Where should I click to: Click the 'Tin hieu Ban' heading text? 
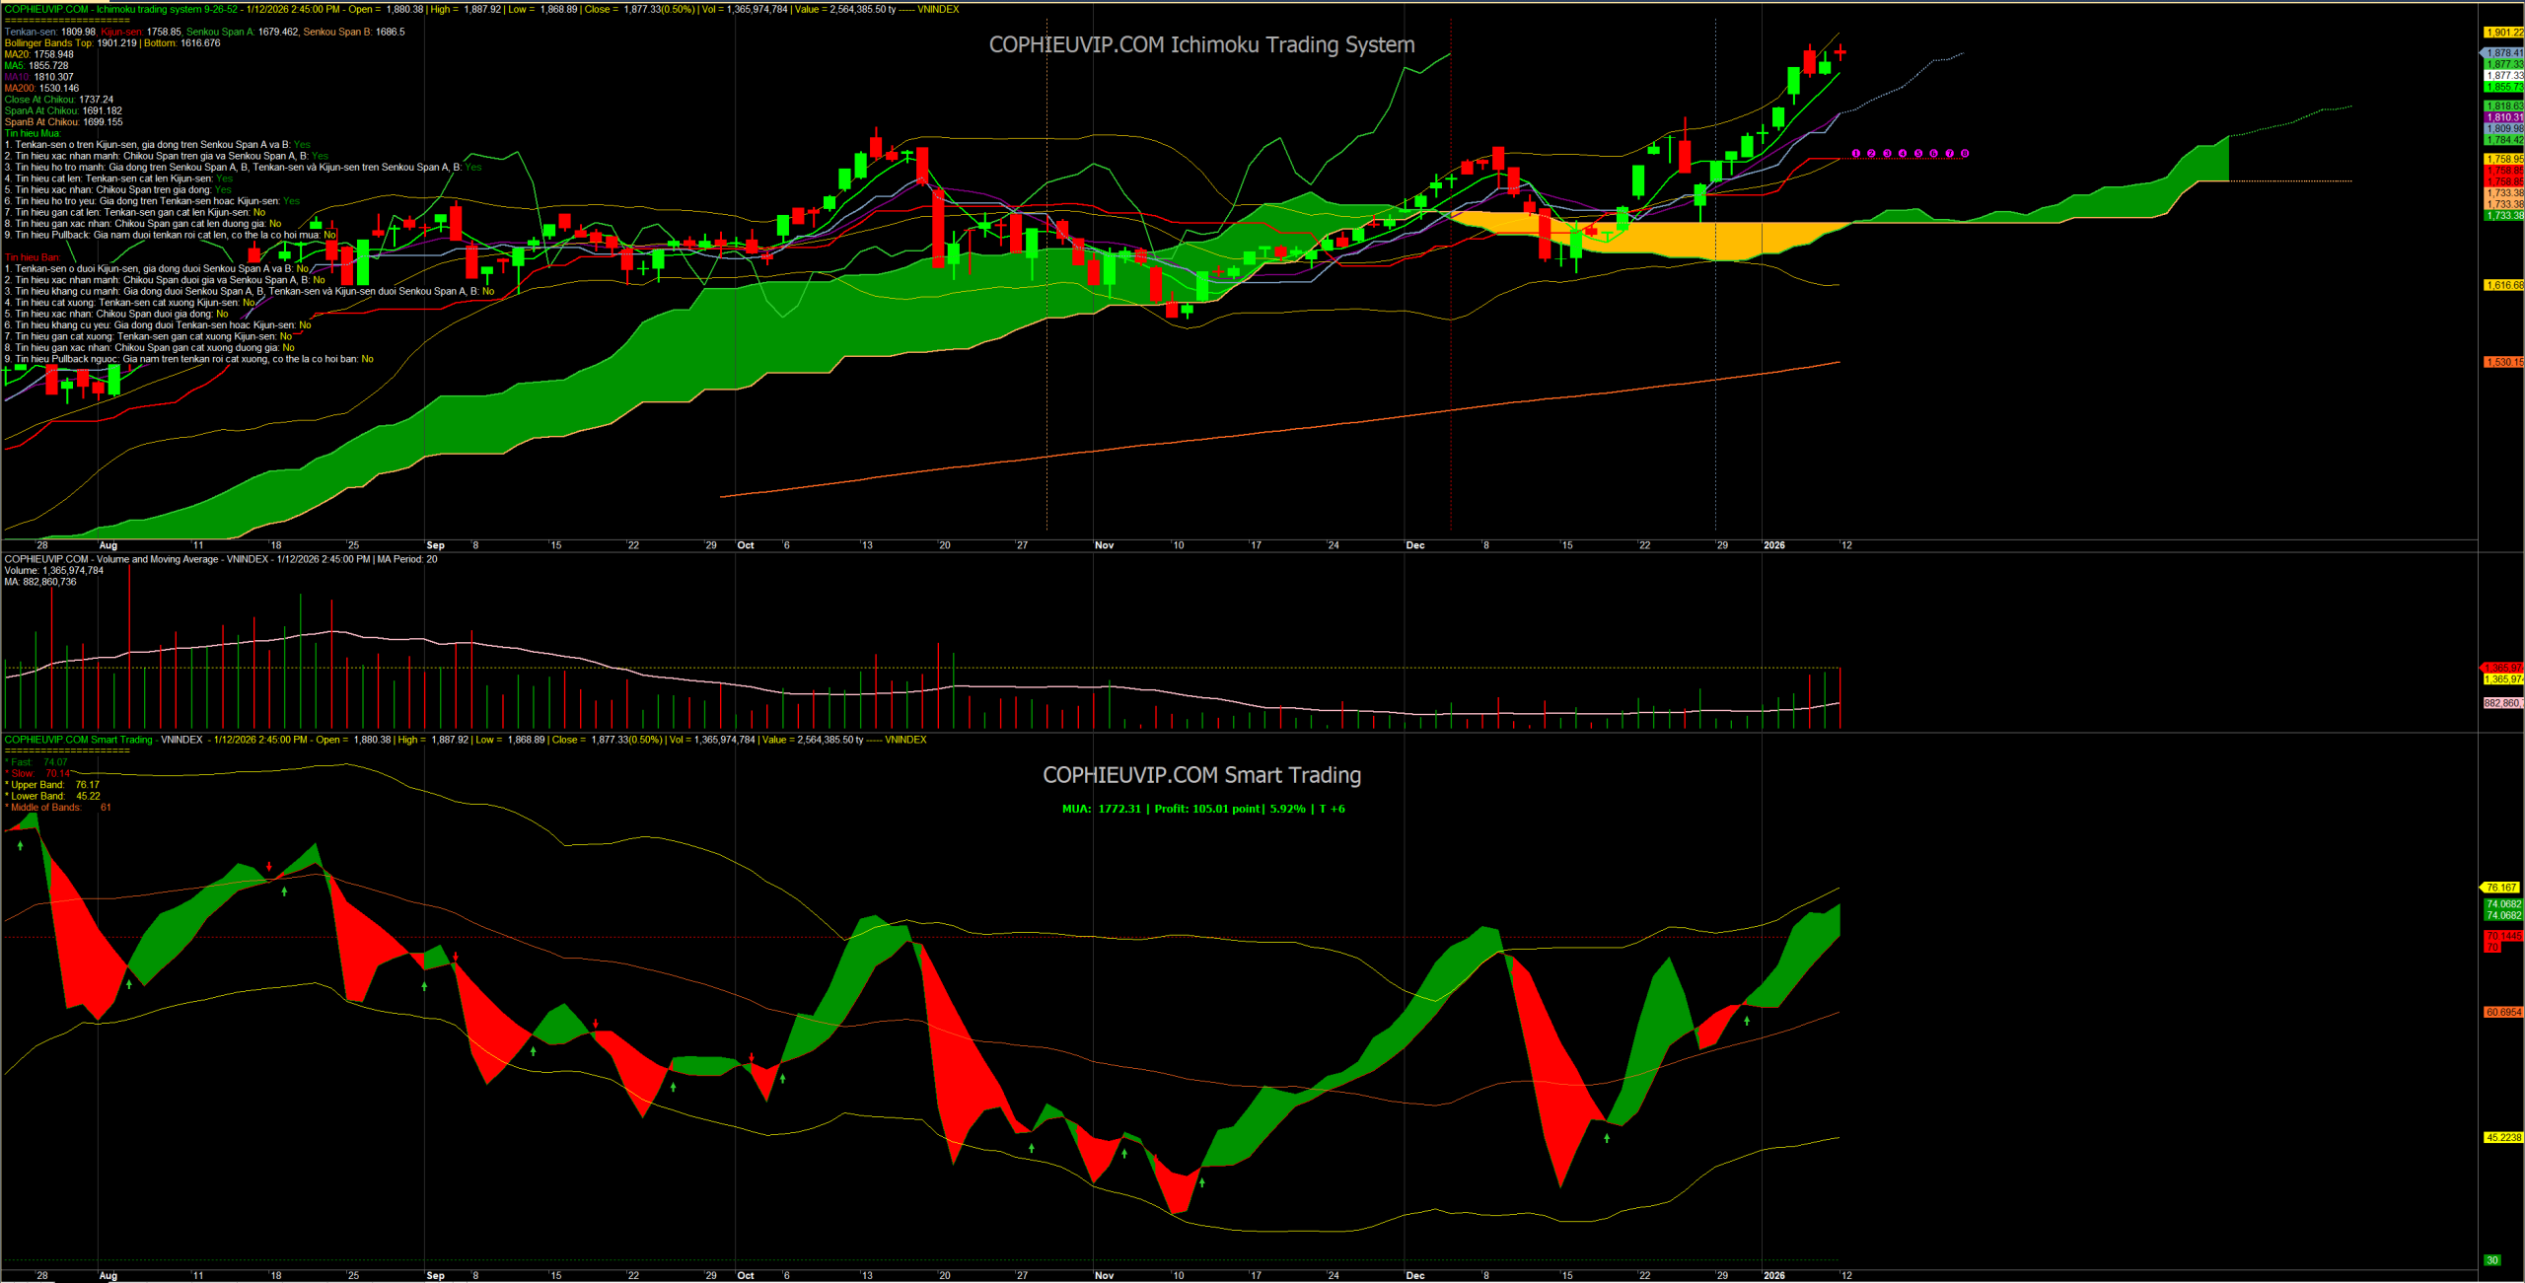coord(33,257)
